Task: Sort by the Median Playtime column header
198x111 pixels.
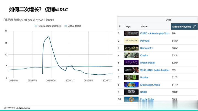Action: pyautogui.click(x=184, y=27)
